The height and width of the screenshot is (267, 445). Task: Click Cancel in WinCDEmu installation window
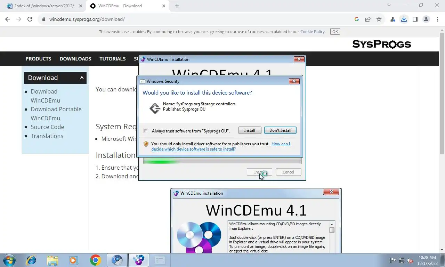coord(288,172)
